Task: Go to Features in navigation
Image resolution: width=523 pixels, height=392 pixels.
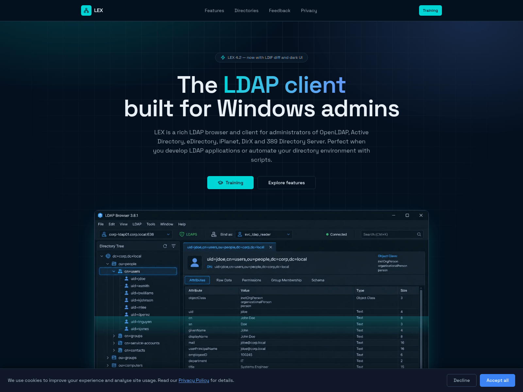Action: (214, 10)
